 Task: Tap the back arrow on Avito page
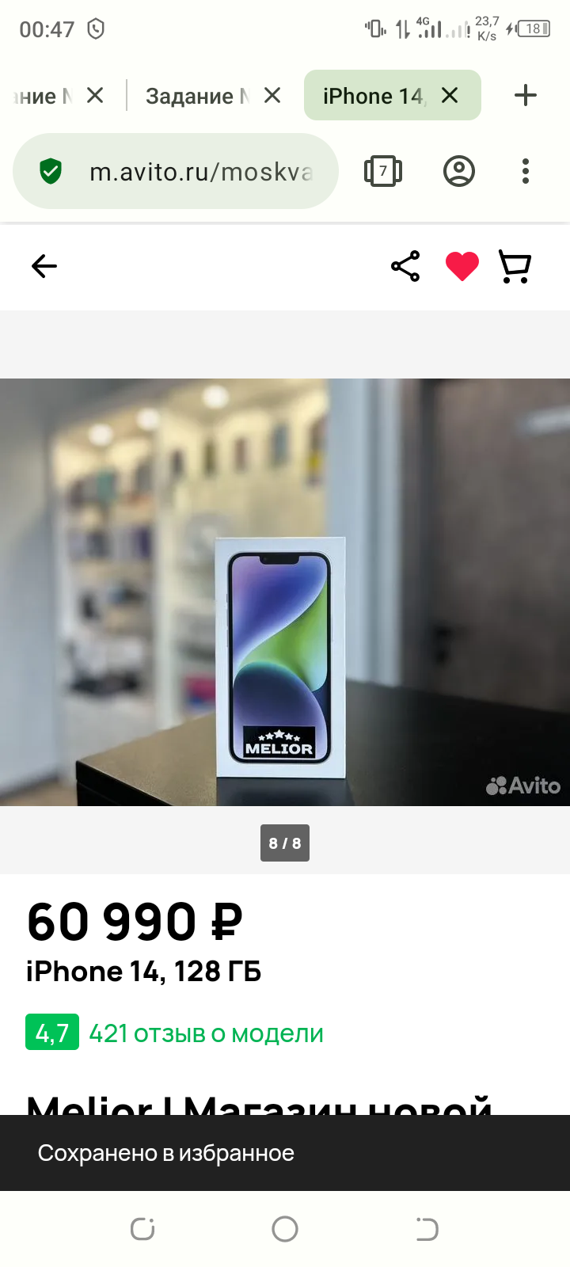(44, 266)
